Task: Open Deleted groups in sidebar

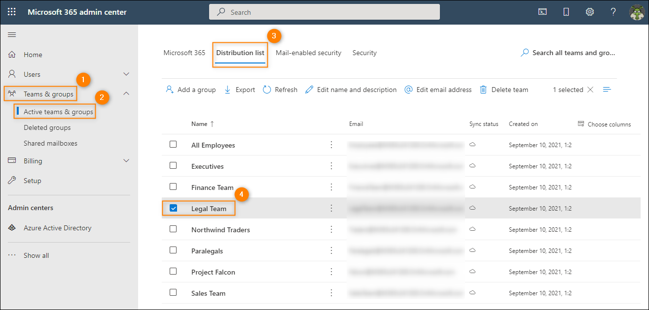Action: (x=47, y=127)
